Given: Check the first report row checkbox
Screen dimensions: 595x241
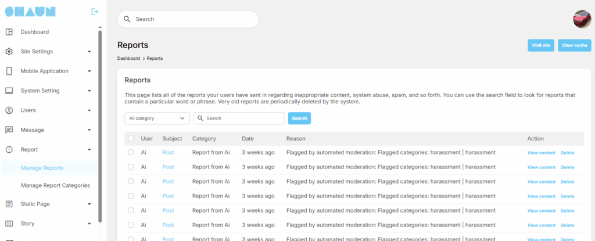Looking at the screenshot, I should coord(131,153).
